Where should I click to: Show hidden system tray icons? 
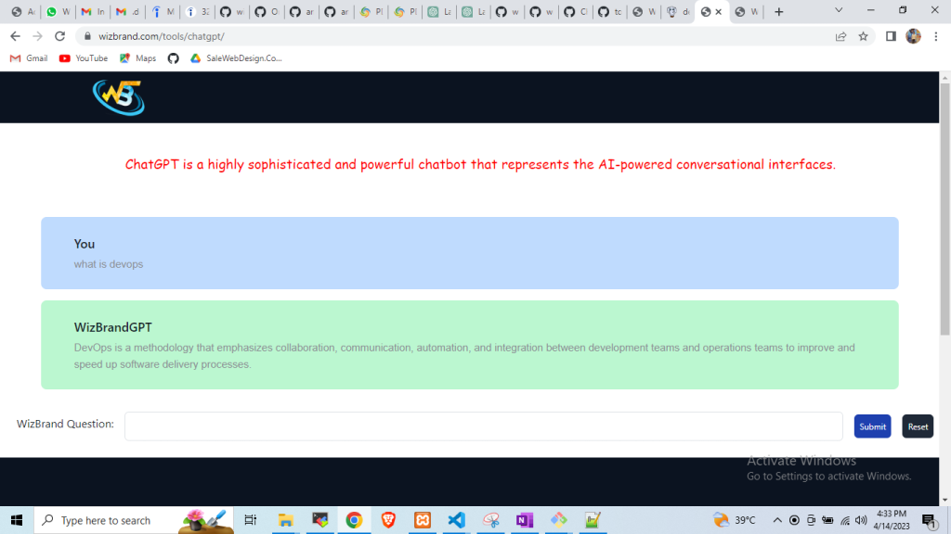(x=778, y=520)
